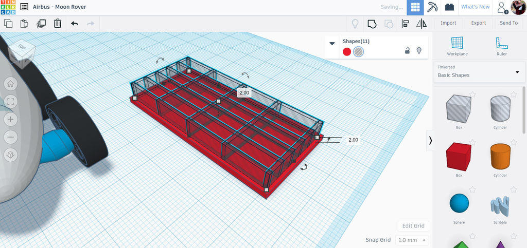Click the Import button
Viewport: 527px width, 248px height.
[x=448, y=23]
